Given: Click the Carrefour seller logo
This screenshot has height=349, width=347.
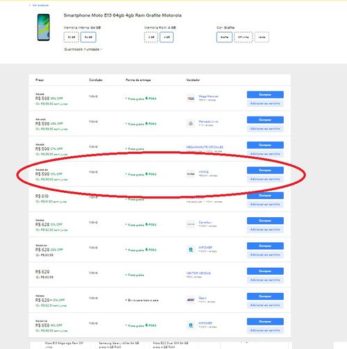Looking at the screenshot, I should tap(191, 224).
